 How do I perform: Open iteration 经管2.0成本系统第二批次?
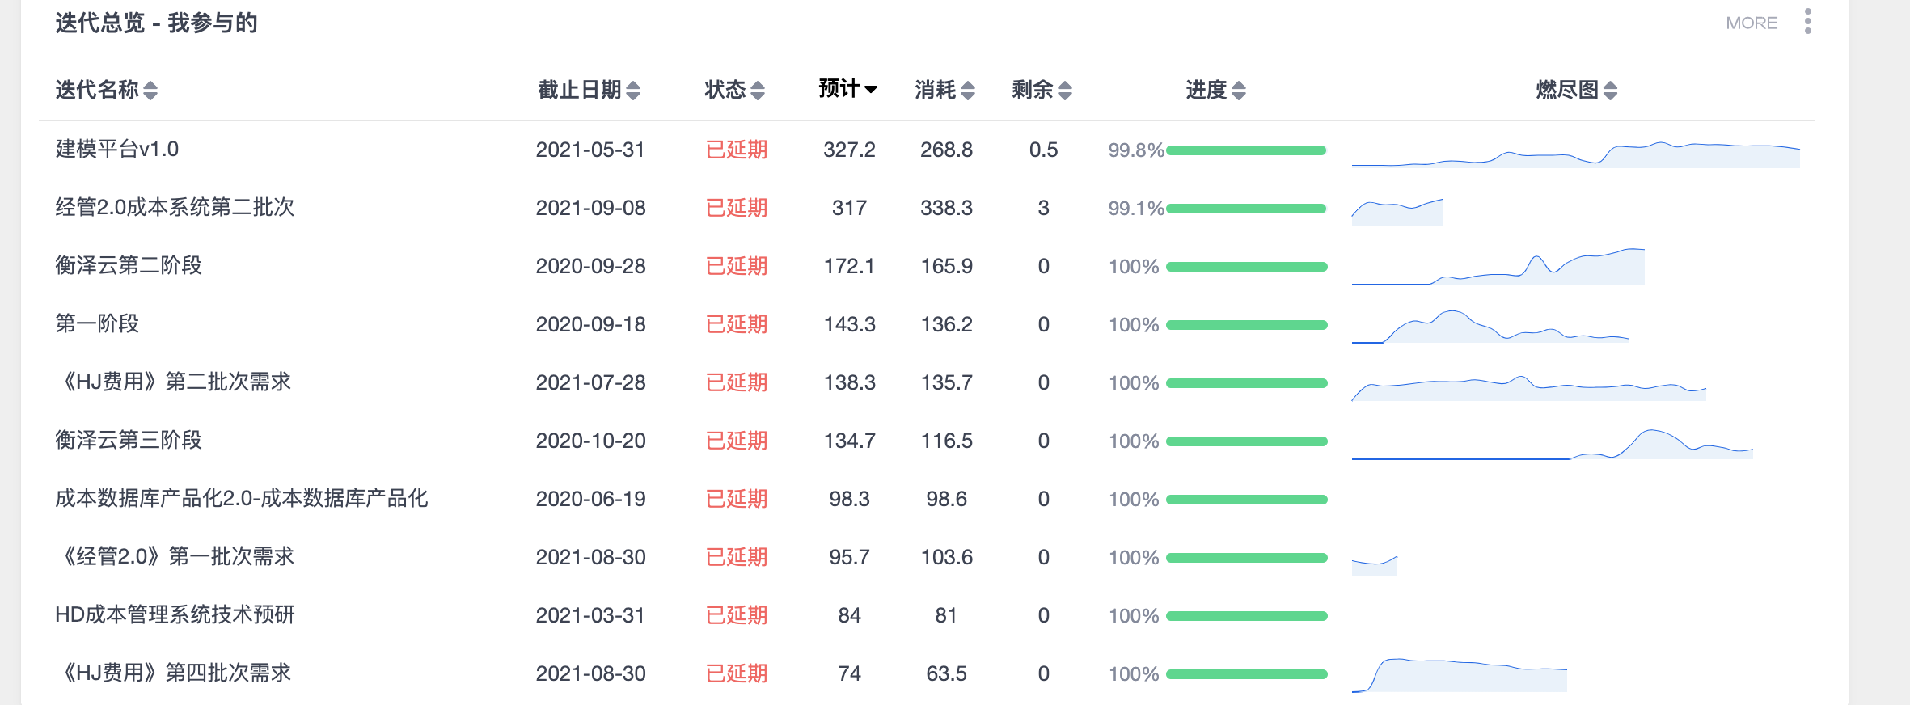click(175, 208)
